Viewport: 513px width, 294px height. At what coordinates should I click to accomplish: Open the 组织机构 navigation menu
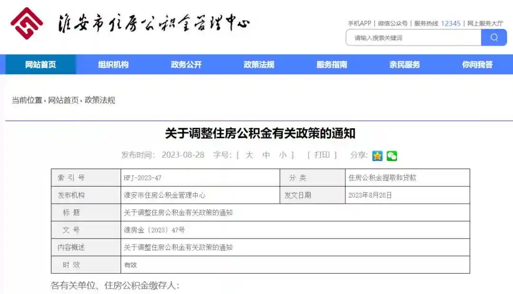point(114,65)
